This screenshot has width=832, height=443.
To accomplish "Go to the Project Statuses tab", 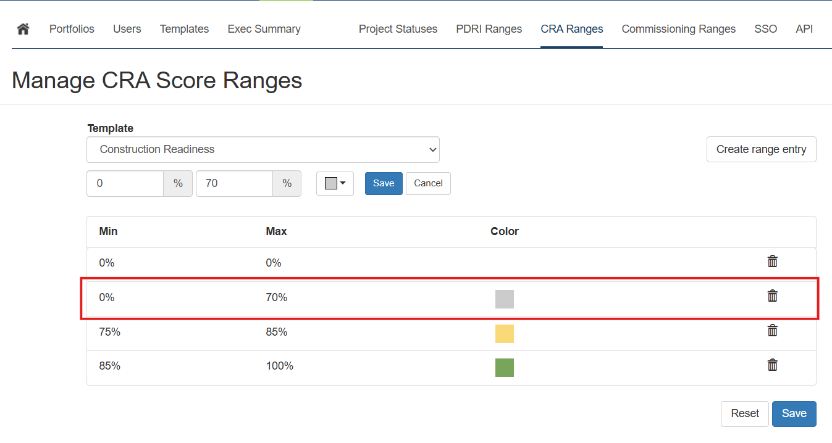I will [x=398, y=29].
